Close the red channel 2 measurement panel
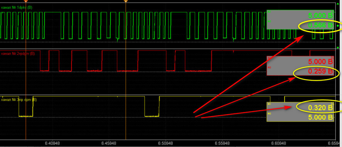Screen dimensions: 342x147 coord(332,57)
